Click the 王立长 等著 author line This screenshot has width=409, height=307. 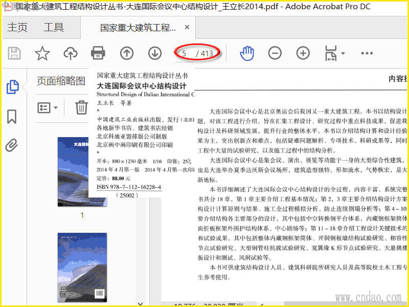(114, 103)
